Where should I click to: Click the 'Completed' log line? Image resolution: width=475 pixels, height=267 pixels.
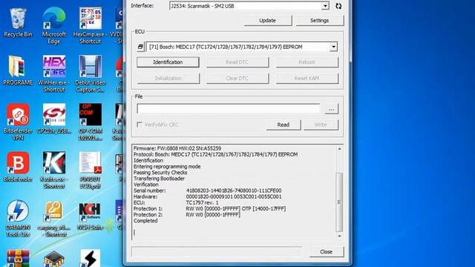(145, 221)
